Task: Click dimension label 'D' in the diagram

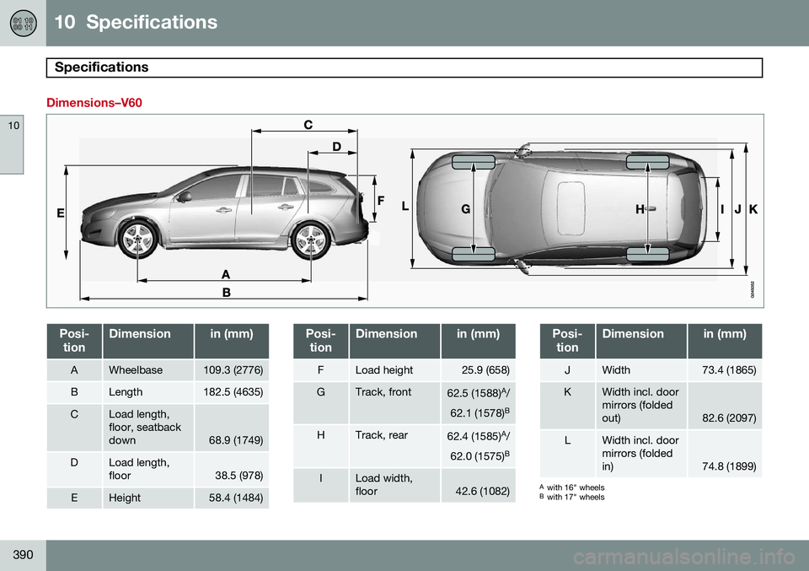Action: [x=336, y=147]
